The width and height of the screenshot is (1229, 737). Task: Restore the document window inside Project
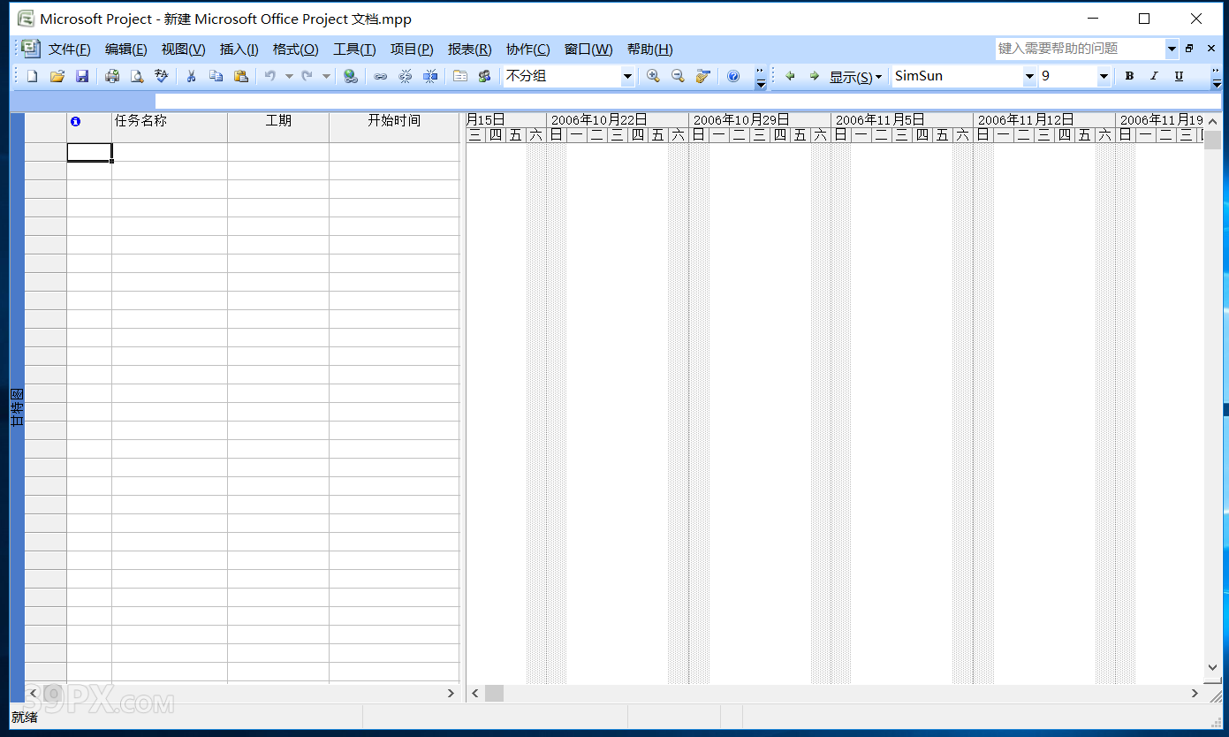(x=1189, y=49)
